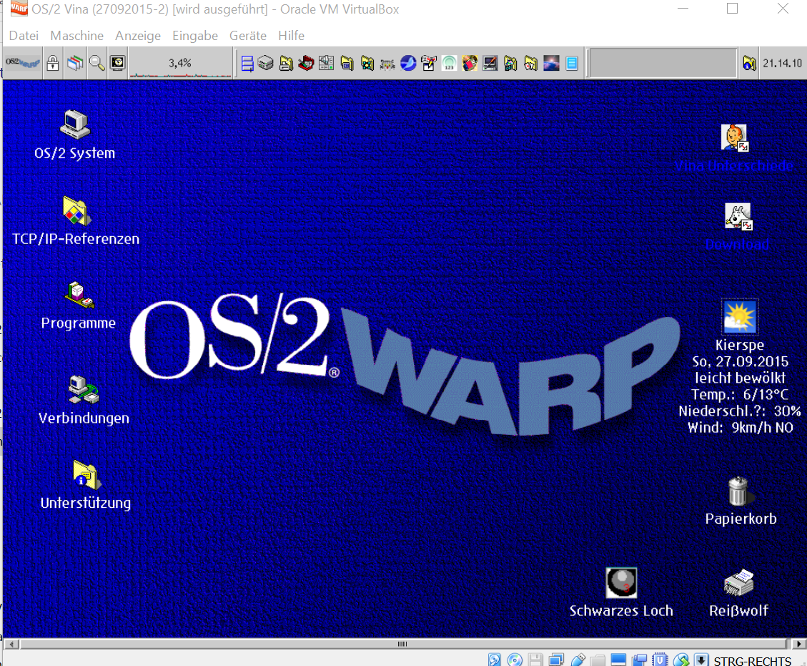Open the OS/2 System desktop icon
Viewport: 807px width, 666px height.
75,124
